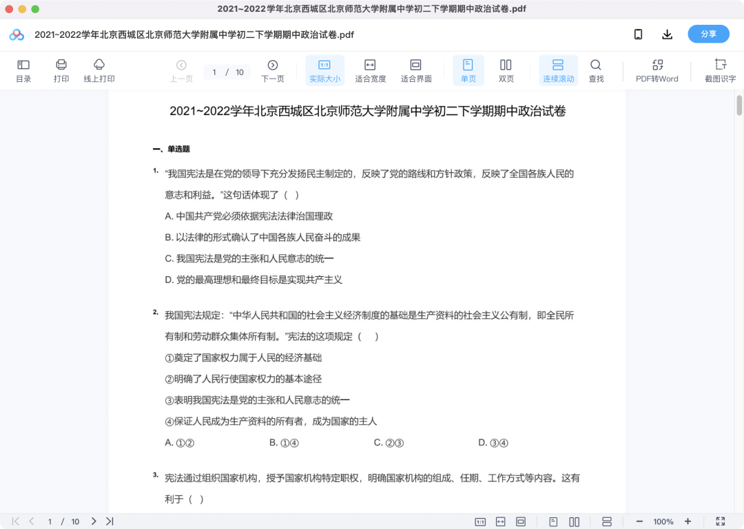Click answer choice D. ③④
744x529 pixels.
pyautogui.click(x=493, y=443)
